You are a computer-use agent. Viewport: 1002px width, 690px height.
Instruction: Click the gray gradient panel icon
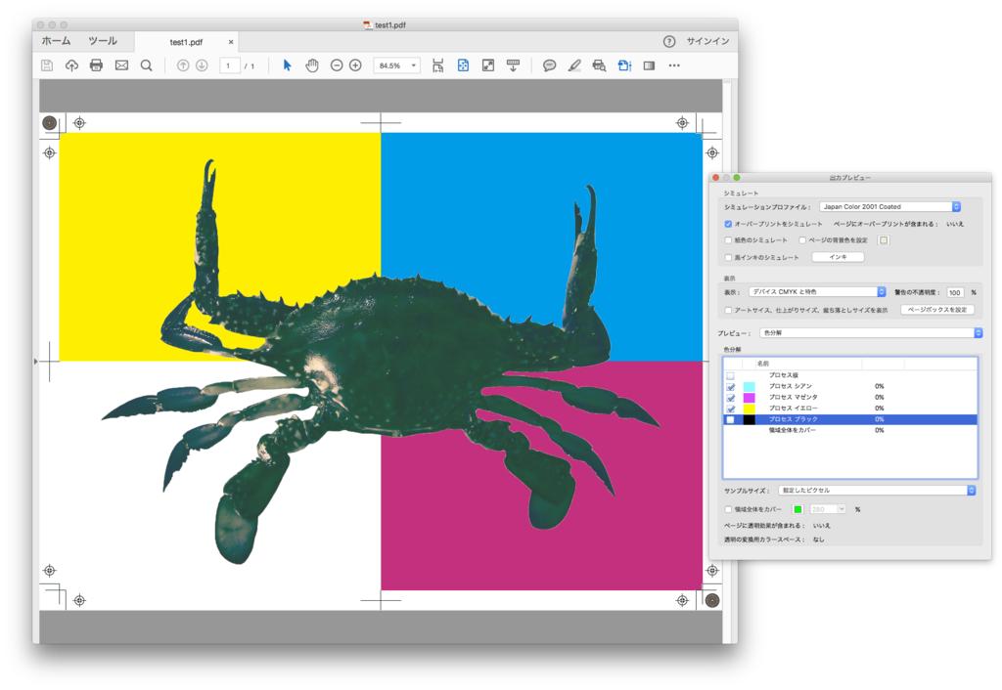(650, 65)
